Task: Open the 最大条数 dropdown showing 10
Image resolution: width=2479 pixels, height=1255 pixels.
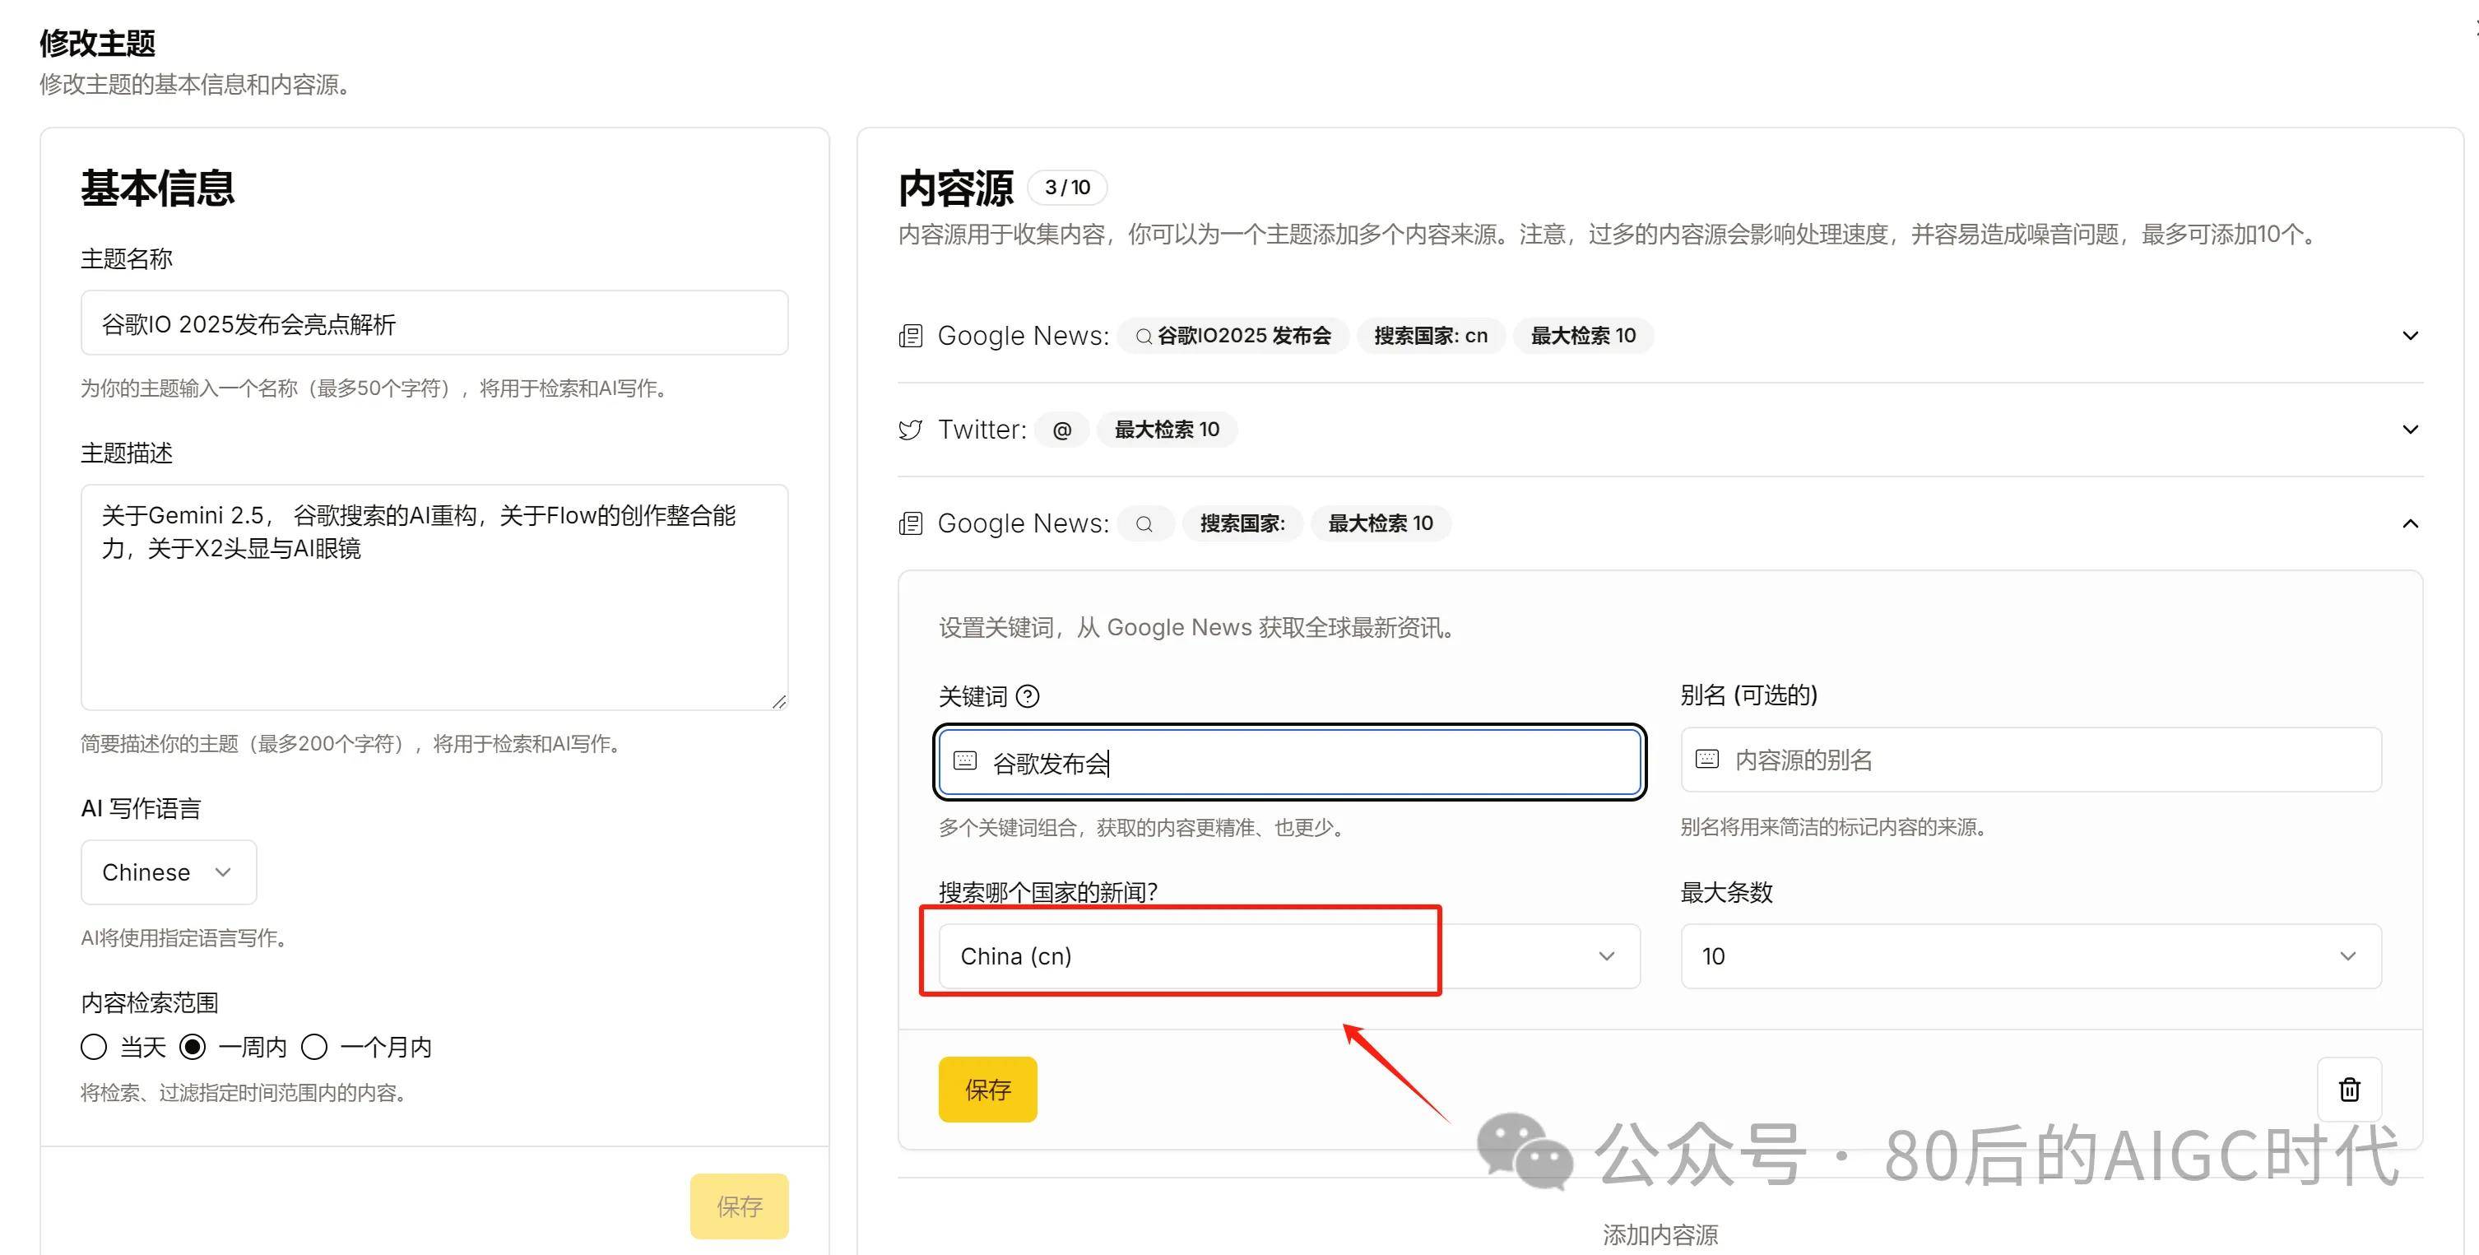Action: click(2031, 955)
